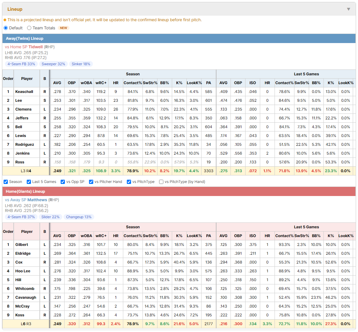The width and height of the screenshot is (358, 332).
Task: Uncheck the Season checkbox
Action: pyautogui.click(x=6, y=182)
